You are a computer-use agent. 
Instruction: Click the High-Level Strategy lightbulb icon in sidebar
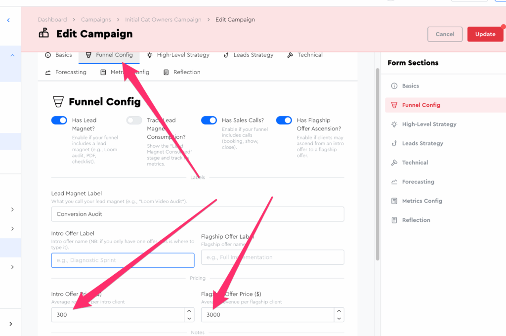coord(394,125)
